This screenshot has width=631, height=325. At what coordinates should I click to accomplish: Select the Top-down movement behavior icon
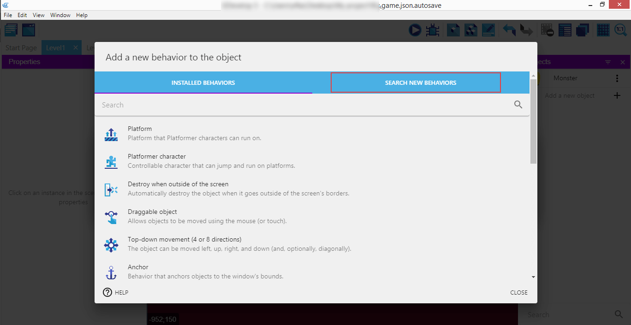click(x=111, y=245)
